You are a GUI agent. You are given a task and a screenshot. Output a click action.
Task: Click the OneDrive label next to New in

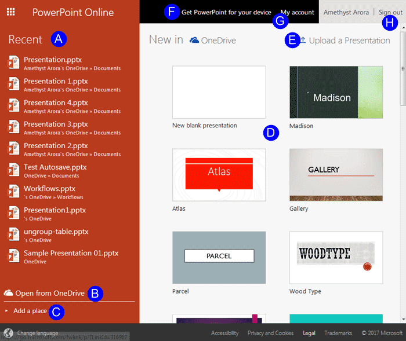tap(218, 41)
